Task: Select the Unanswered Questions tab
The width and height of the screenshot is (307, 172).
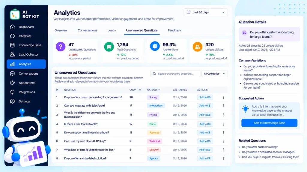Action: pos(142,30)
